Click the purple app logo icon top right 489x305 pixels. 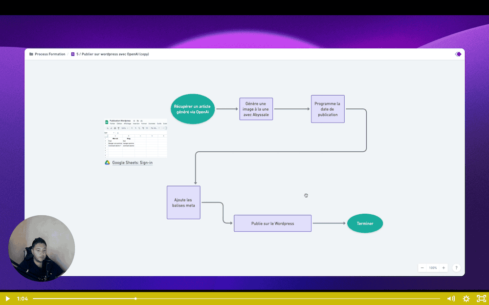pyautogui.click(x=458, y=54)
